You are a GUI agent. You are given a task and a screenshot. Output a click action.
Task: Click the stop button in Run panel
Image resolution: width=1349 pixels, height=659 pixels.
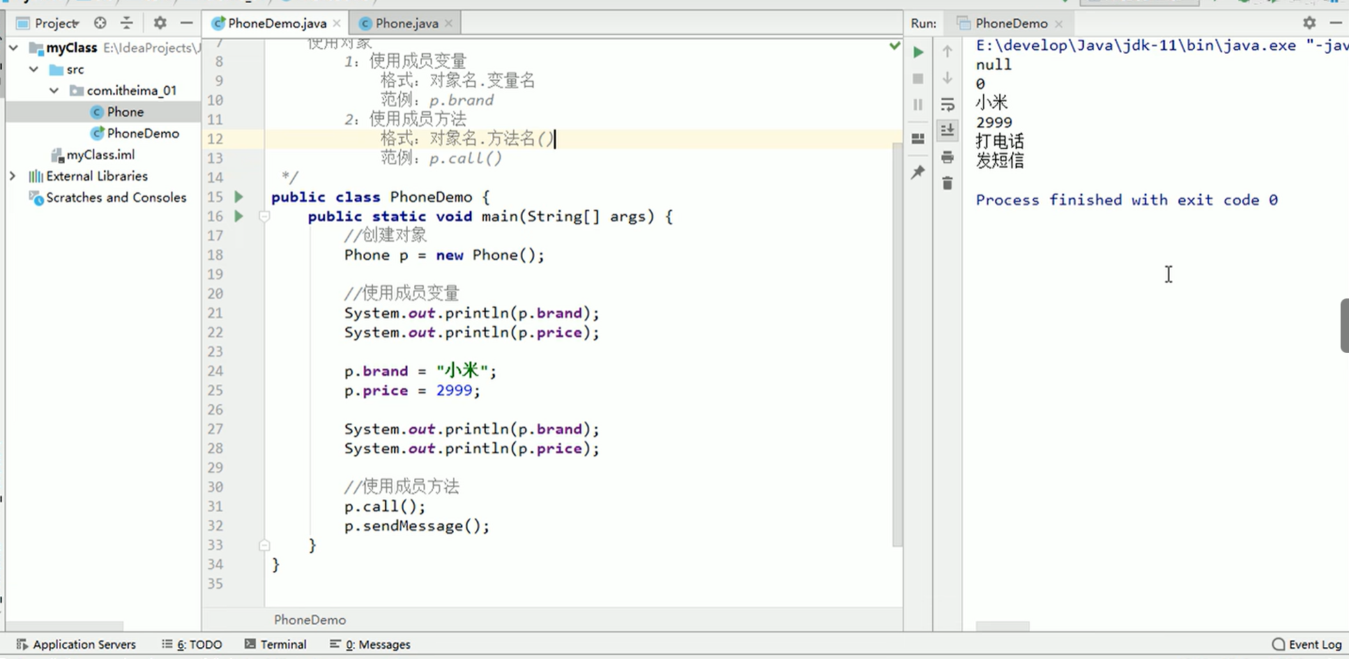pyautogui.click(x=918, y=79)
